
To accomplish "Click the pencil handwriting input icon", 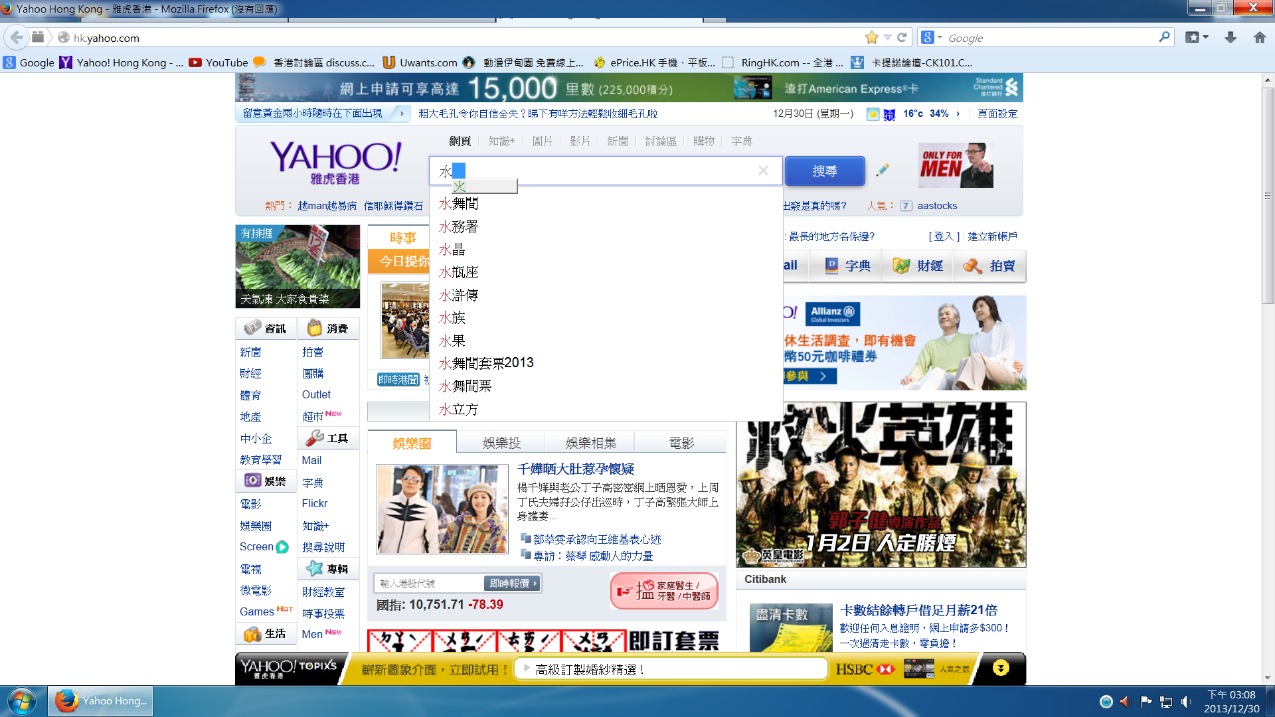I will 882,171.
